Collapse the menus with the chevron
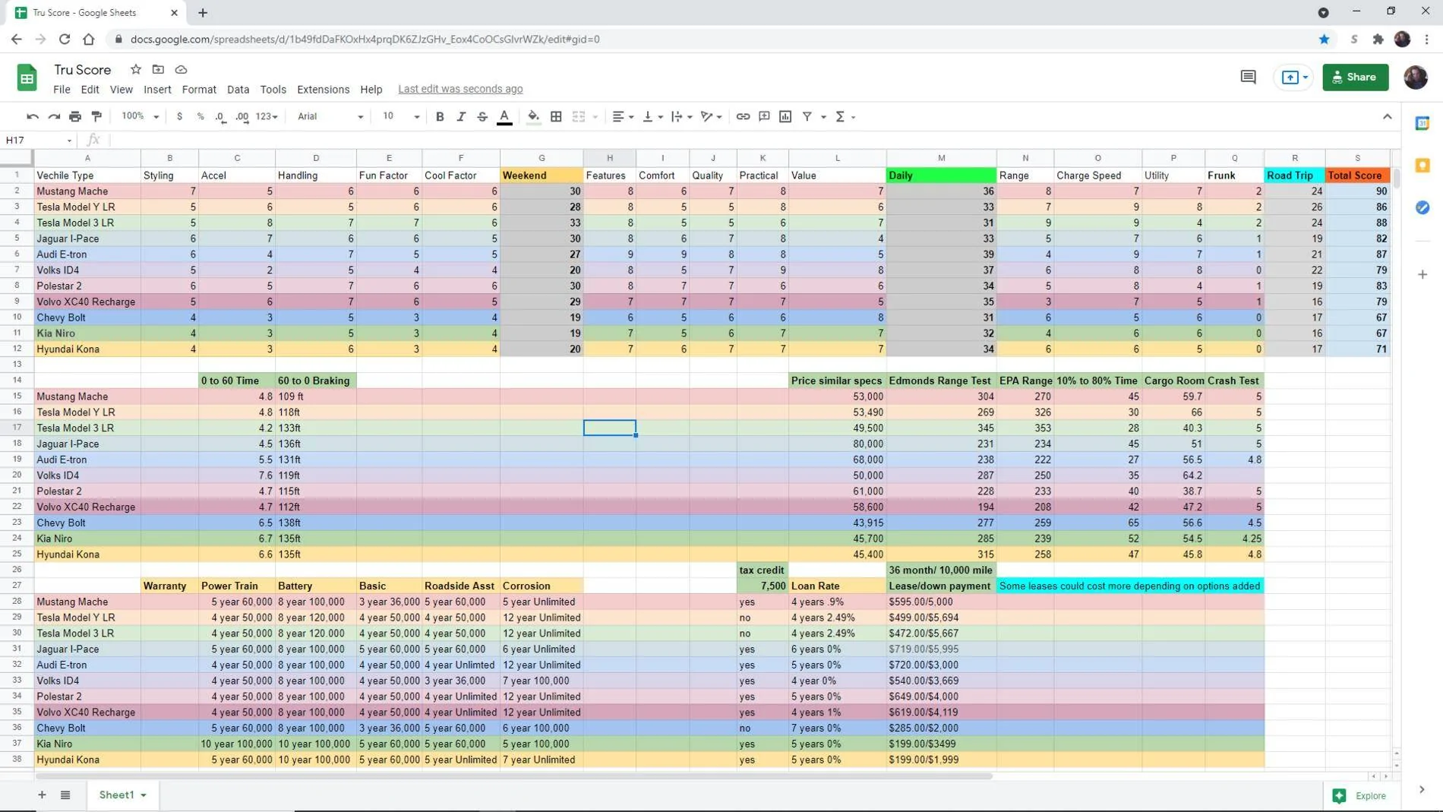 pyautogui.click(x=1387, y=116)
